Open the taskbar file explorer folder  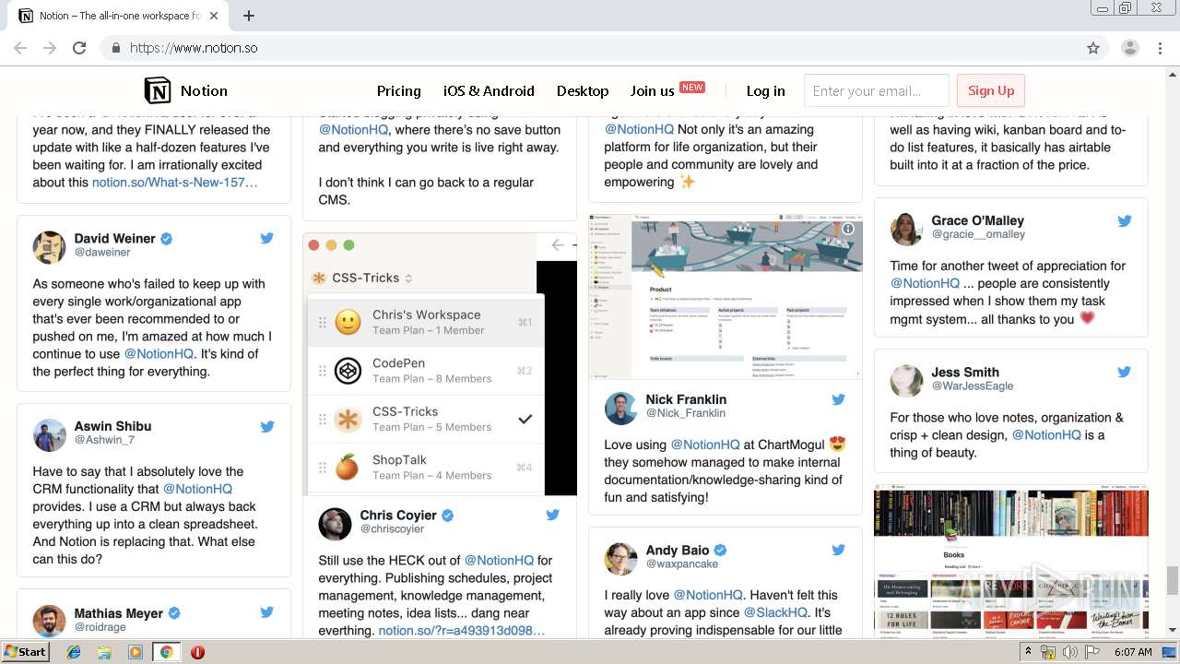104,652
